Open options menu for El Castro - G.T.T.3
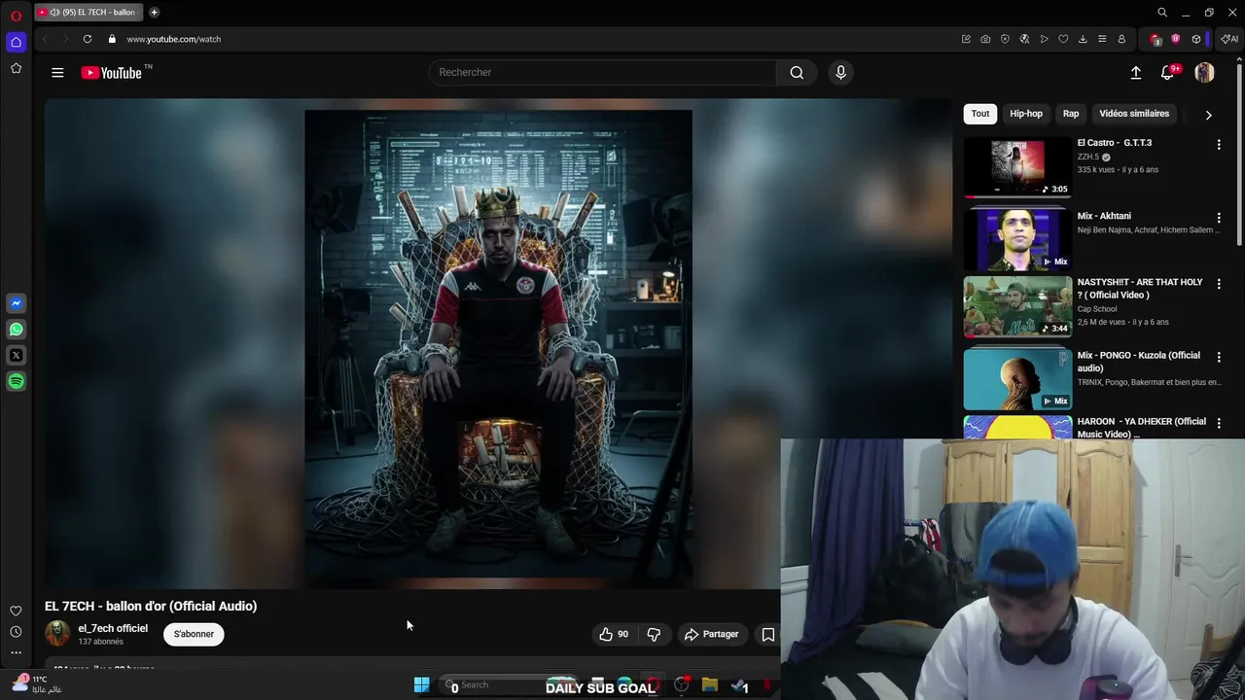The height and width of the screenshot is (700, 1245). click(1219, 144)
